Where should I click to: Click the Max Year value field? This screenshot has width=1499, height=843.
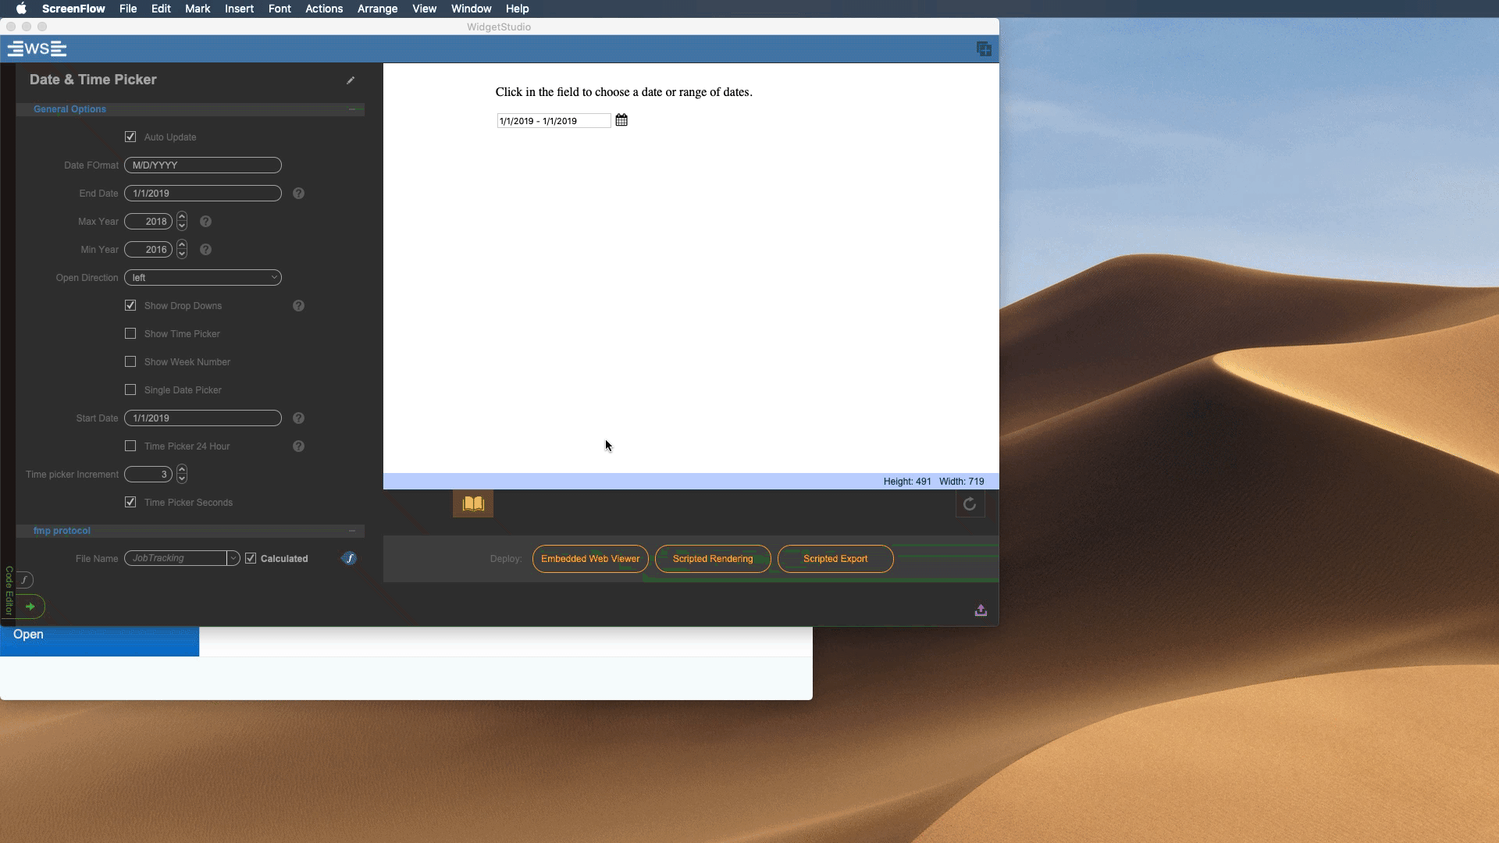[148, 222]
